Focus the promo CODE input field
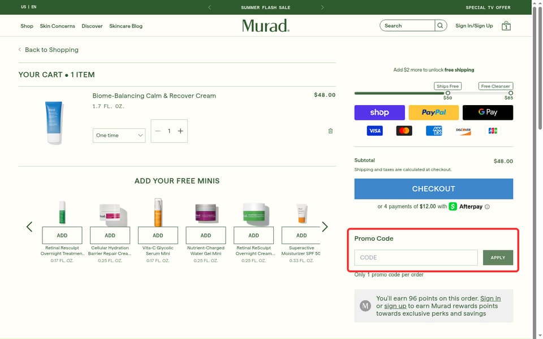This screenshot has width=543, height=339. [x=416, y=258]
